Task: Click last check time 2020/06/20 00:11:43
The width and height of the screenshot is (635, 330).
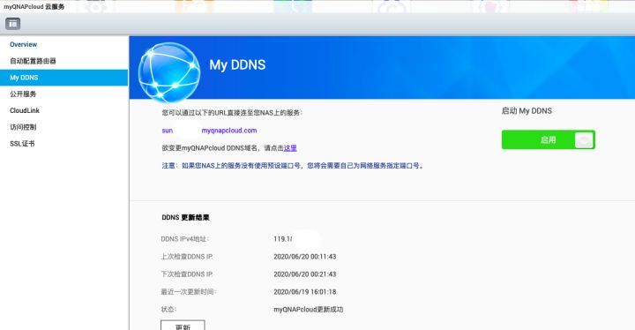Action: (x=304, y=257)
